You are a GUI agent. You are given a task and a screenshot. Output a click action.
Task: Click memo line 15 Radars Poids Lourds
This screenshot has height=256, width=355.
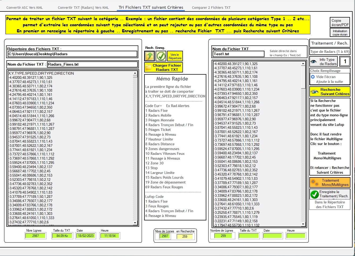pos(164,177)
